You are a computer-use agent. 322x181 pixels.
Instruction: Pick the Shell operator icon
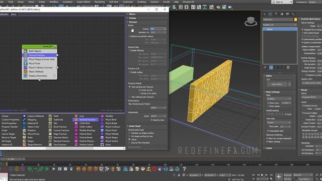click(x=50, y=116)
